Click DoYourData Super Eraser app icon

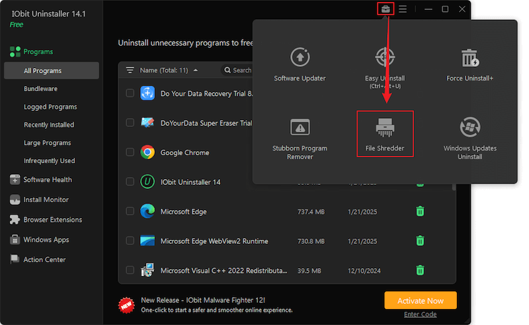pyautogui.click(x=147, y=122)
